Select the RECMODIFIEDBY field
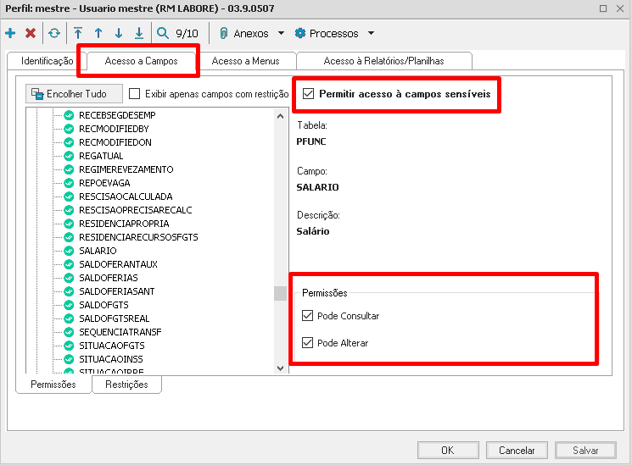Screen dimensions: 632x465 [x=114, y=129]
